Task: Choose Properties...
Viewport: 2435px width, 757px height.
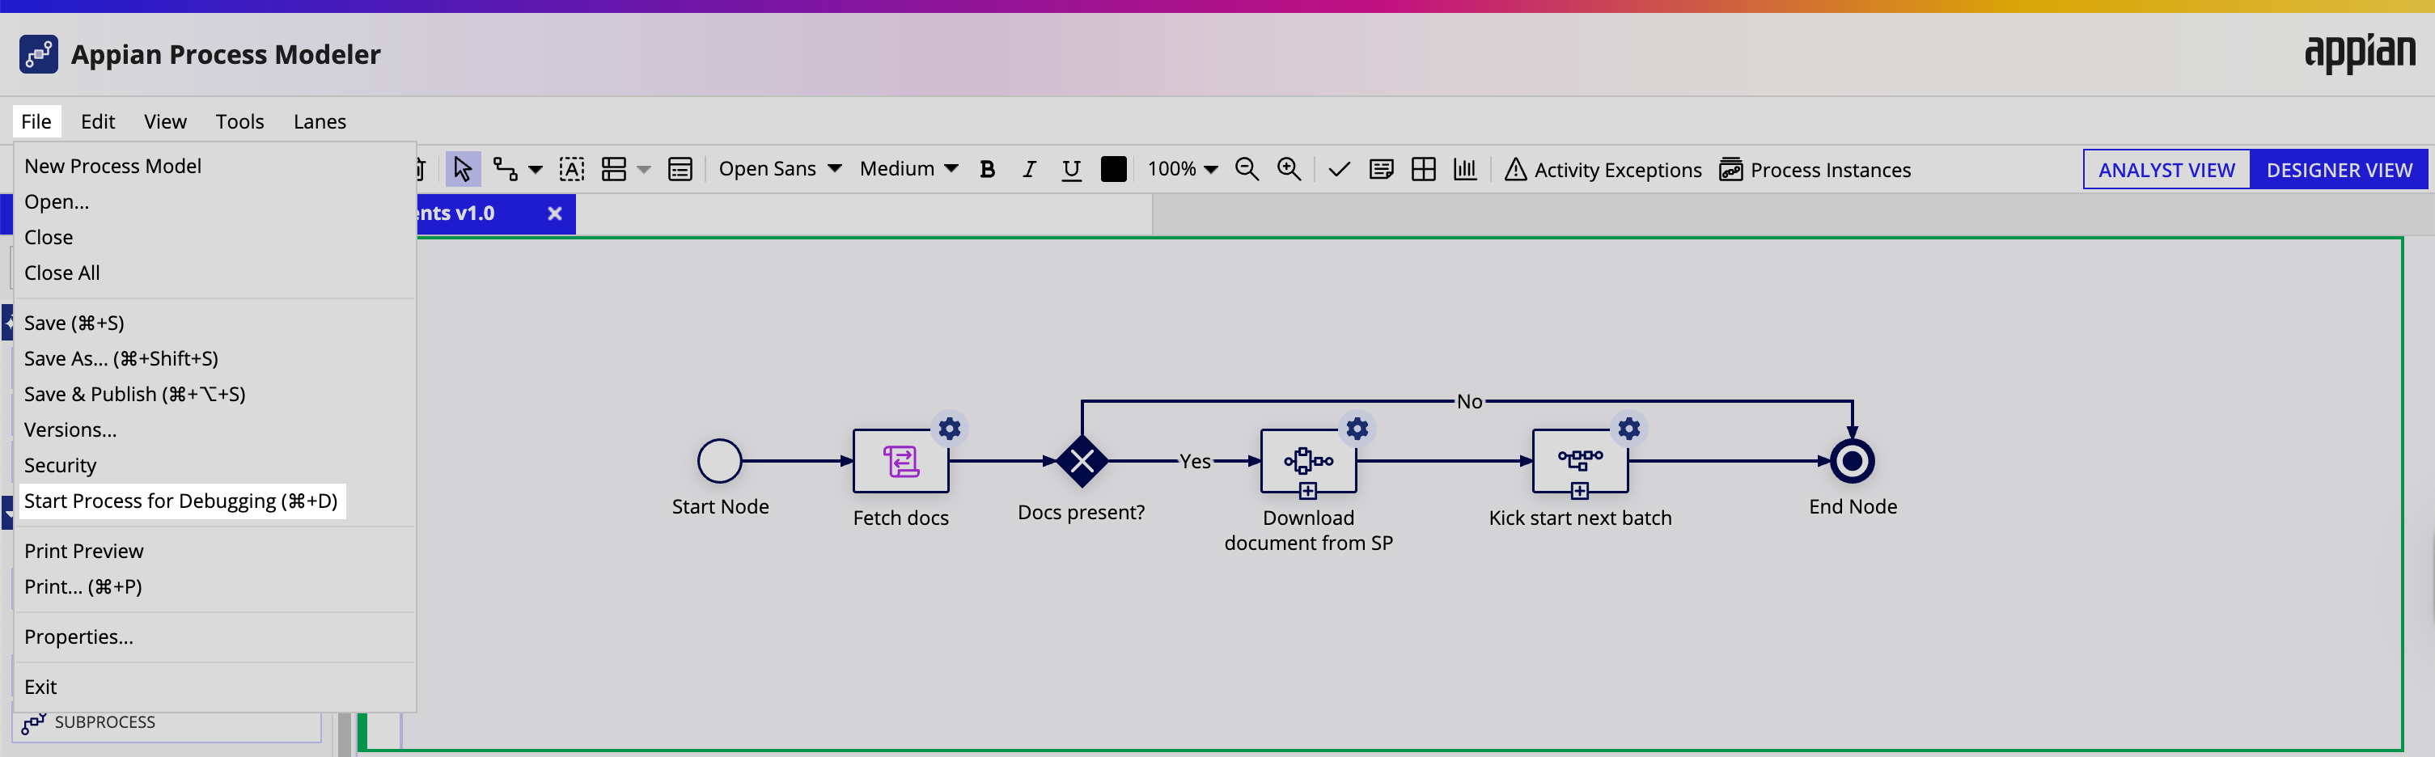Action: tap(215, 637)
